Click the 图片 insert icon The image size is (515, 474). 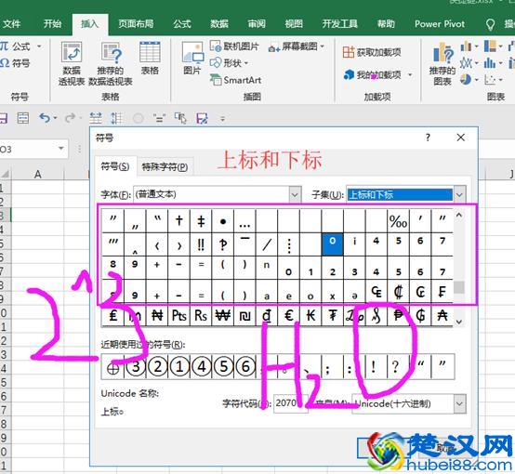(192, 59)
